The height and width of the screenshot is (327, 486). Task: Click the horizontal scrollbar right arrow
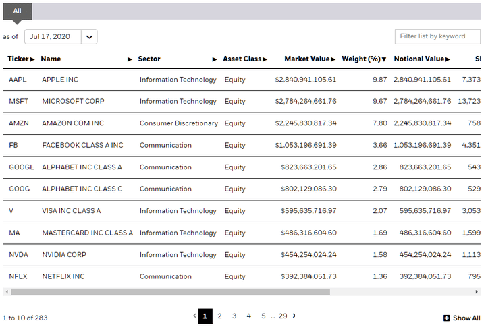pos(477,292)
